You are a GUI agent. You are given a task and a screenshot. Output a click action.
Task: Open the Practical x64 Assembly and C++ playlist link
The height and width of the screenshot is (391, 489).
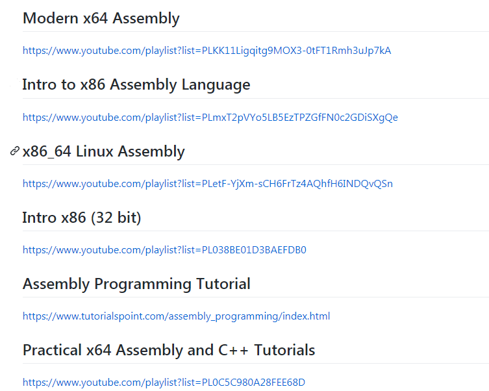click(164, 383)
